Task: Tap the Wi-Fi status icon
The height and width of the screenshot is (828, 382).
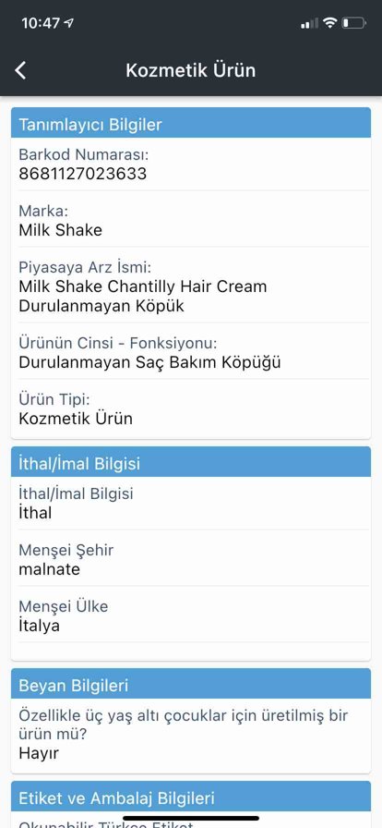Action: [330, 23]
